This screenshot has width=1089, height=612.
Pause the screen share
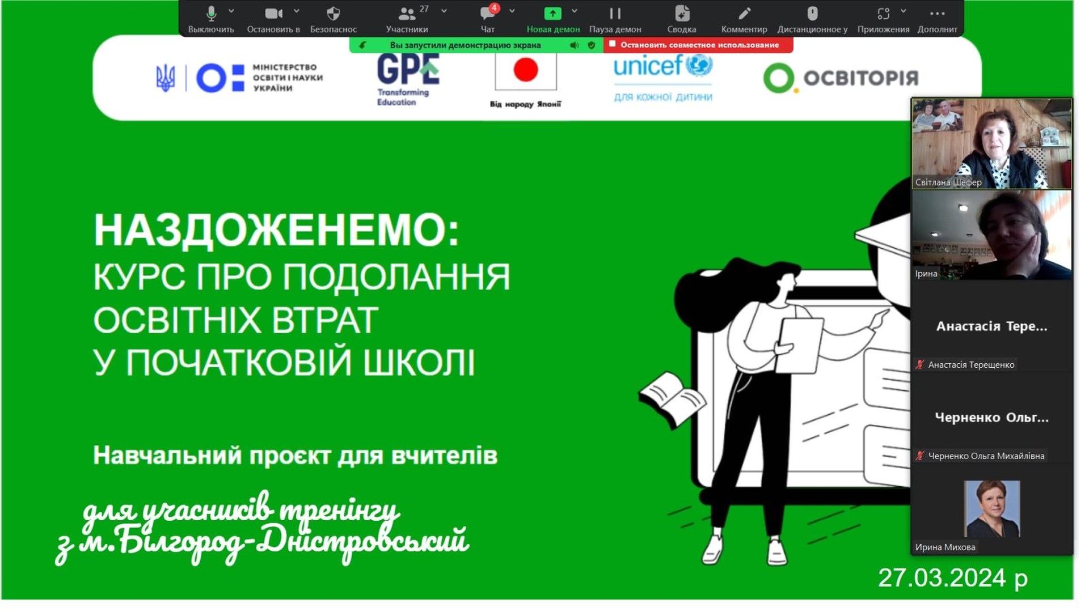[x=615, y=14]
